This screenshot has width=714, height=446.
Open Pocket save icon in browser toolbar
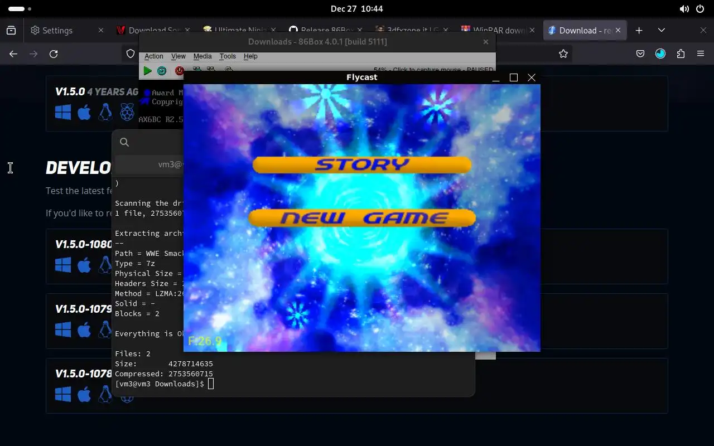(x=640, y=54)
